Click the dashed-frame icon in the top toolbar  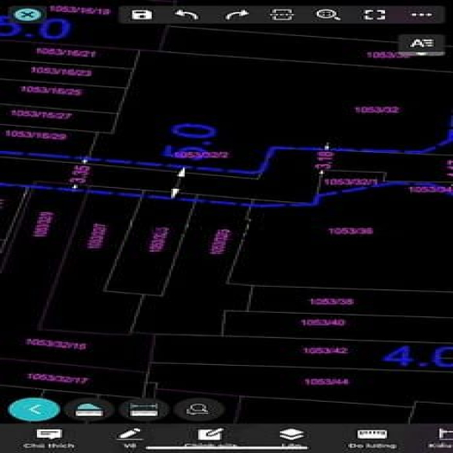pos(282,14)
